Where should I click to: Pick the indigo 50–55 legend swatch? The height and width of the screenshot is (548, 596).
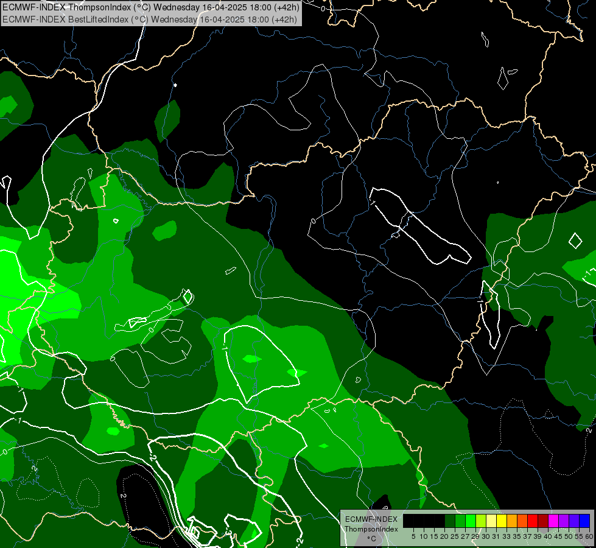tap(574, 521)
